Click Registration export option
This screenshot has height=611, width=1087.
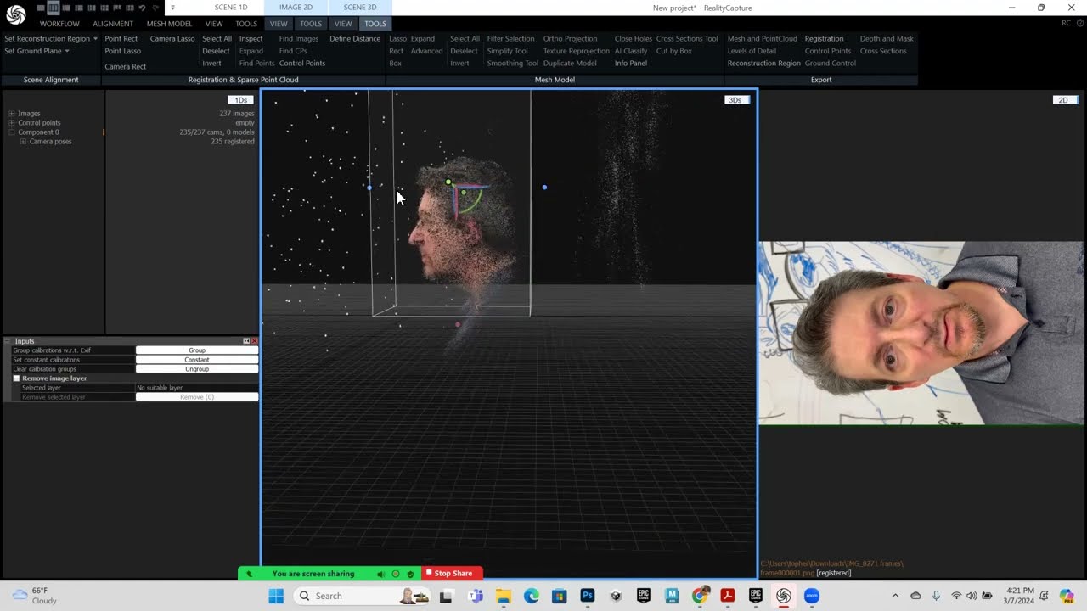pyautogui.click(x=824, y=38)
